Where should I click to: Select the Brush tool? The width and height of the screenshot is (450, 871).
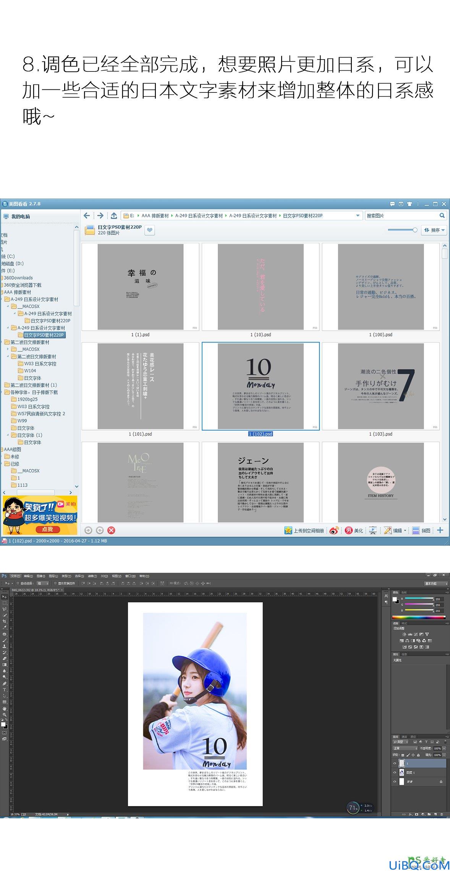[4, 640]
